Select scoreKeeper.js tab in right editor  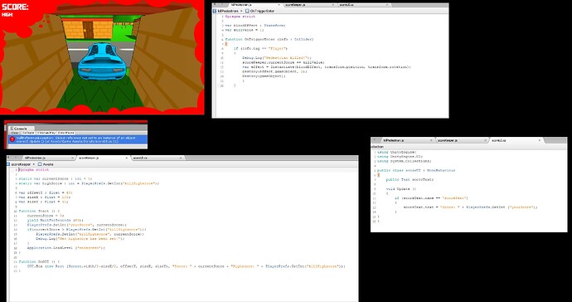point(461,140)
